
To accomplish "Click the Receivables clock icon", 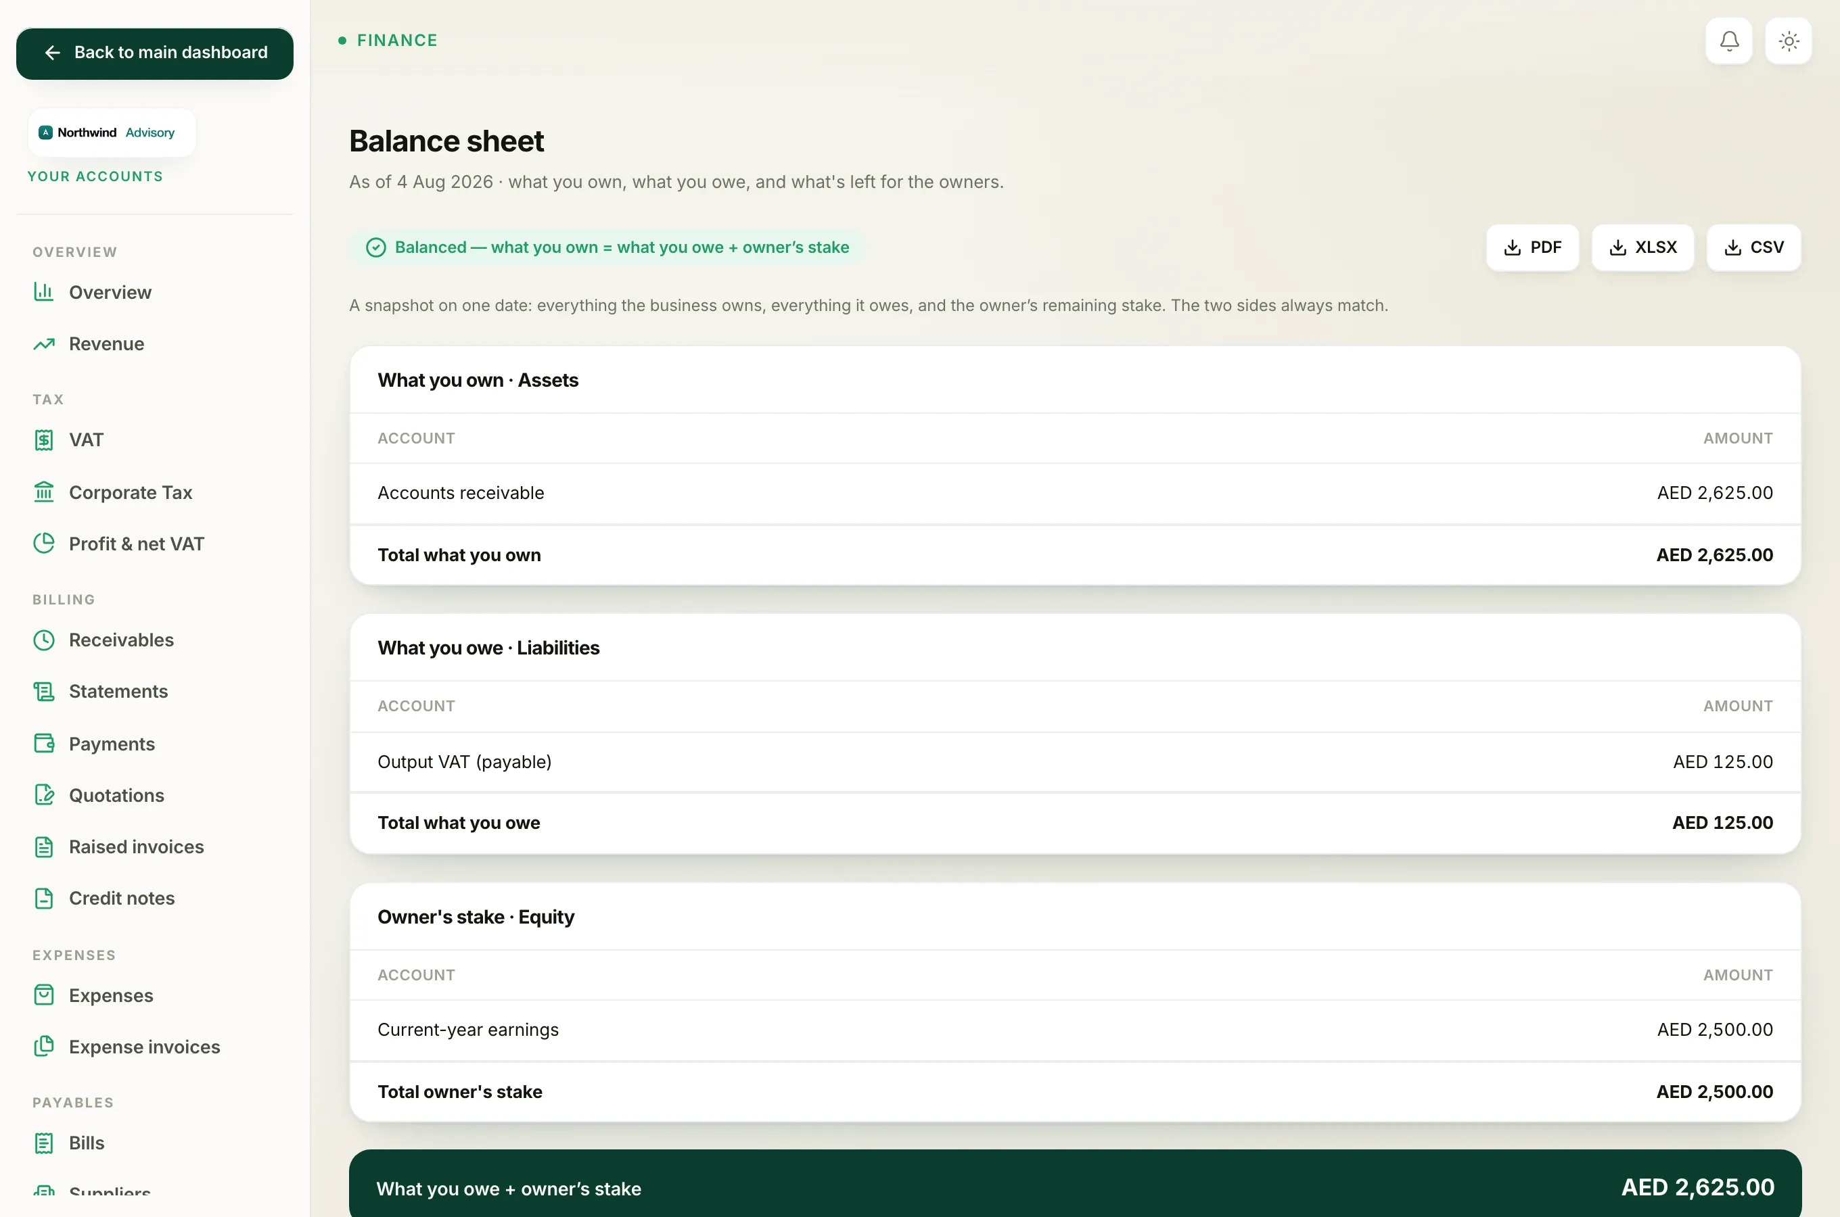I will [43, 640].
